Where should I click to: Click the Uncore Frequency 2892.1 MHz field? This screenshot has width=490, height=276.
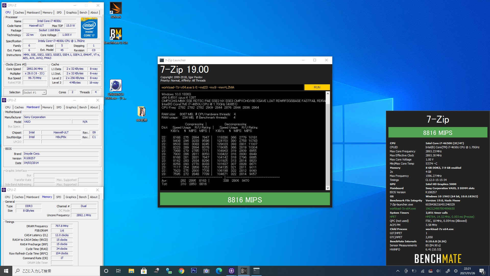pos(84,215)
